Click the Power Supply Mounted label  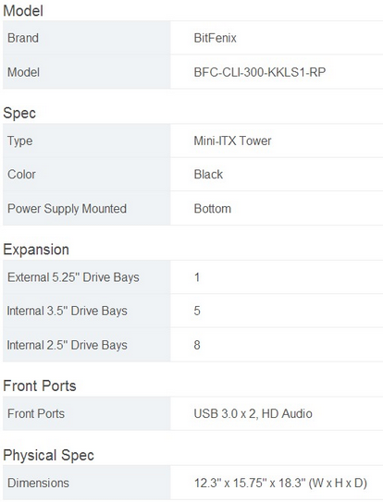click(x=67, y=209)
